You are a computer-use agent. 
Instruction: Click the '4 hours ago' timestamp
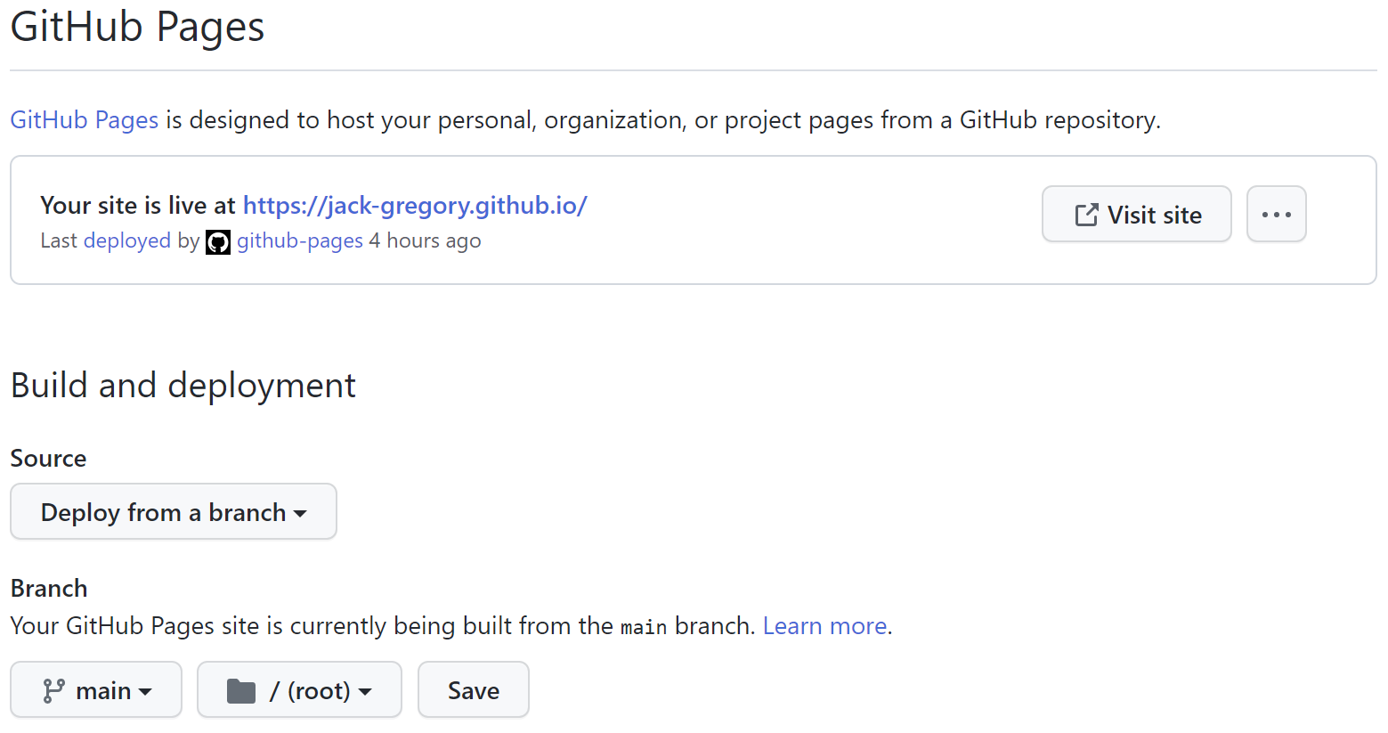[426, 241]
